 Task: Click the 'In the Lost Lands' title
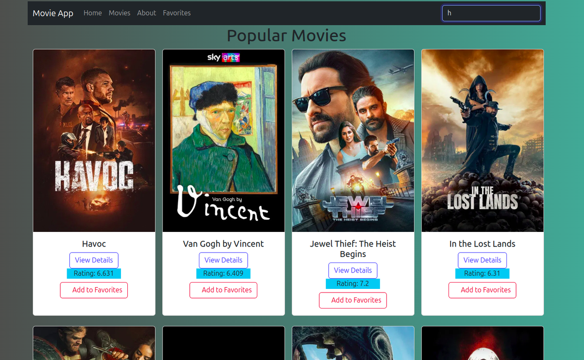tap(483, 244)
